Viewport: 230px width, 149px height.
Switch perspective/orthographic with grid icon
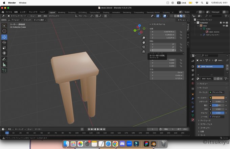coord(144,52)
